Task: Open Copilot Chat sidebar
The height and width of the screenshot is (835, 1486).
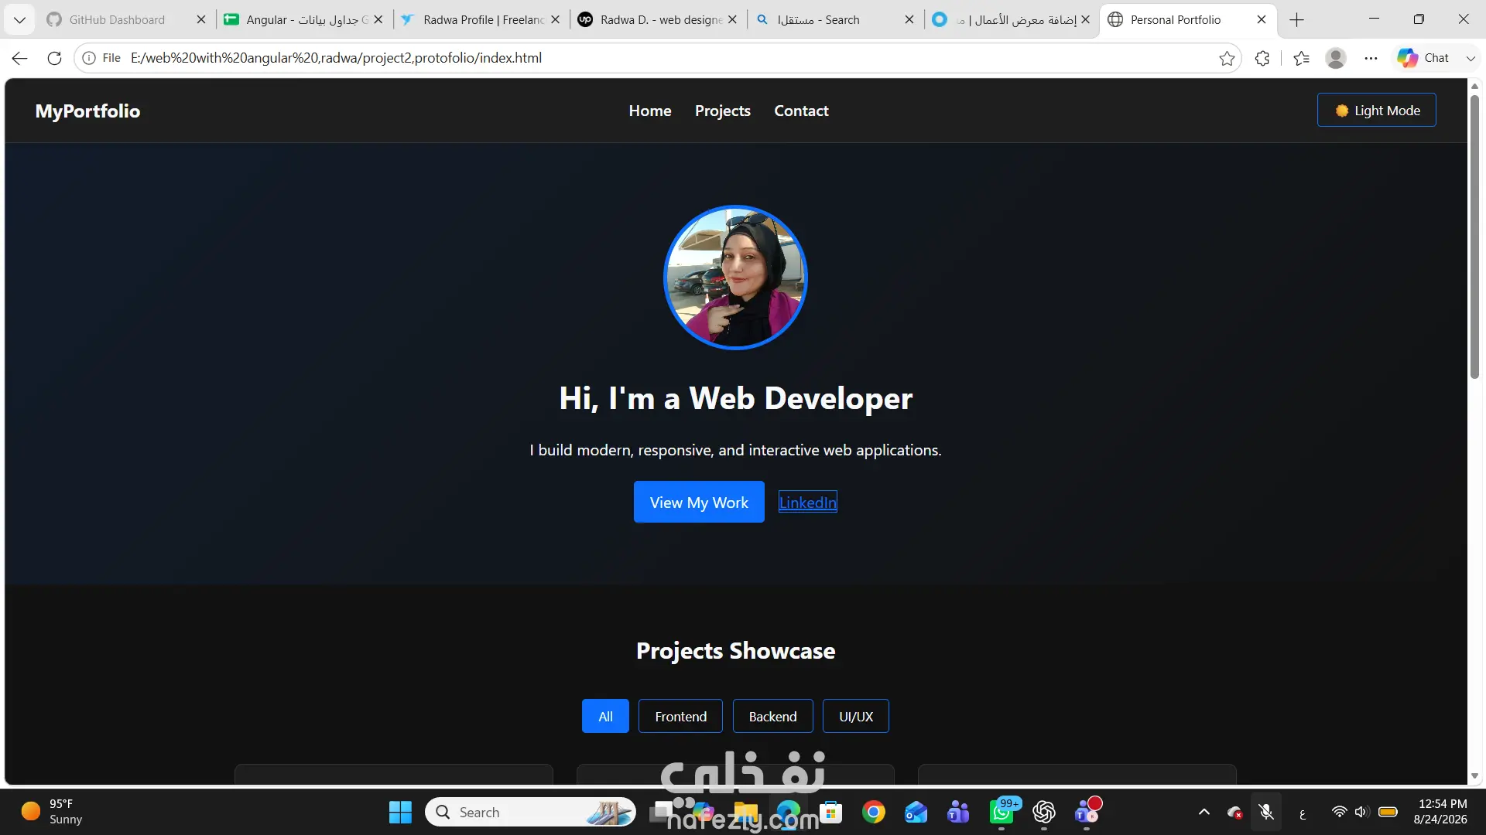Action: point(1423,58)
